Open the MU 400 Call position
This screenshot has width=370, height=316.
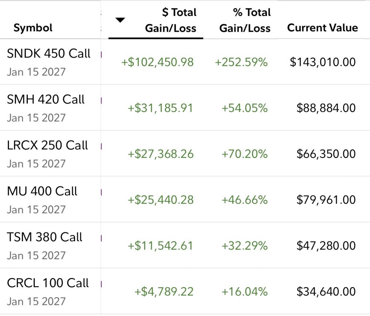pos(42,191)
